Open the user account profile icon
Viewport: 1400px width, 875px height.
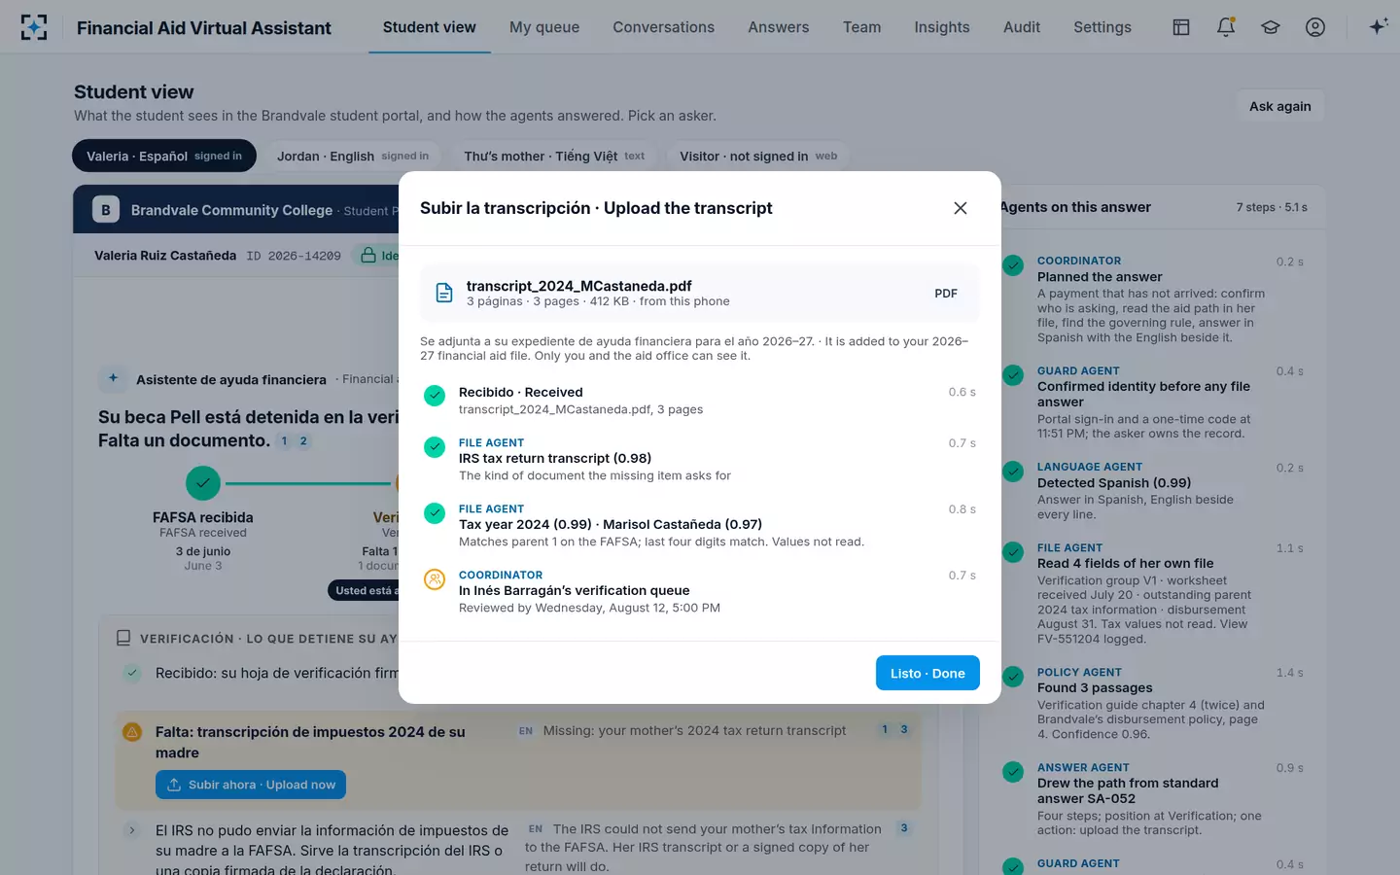[1315, 27]
